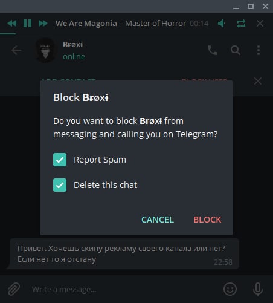The image size is (273, 303).
Task: Search in this chat
Action: tap(236, 50)
